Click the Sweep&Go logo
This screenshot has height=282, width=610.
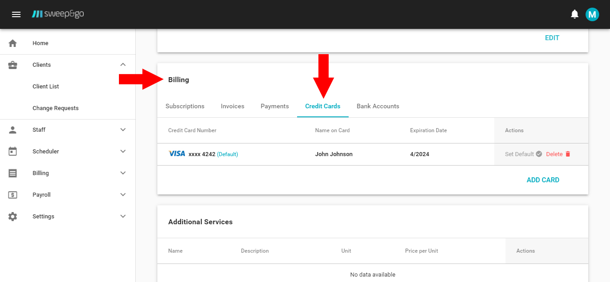point(58,14)
